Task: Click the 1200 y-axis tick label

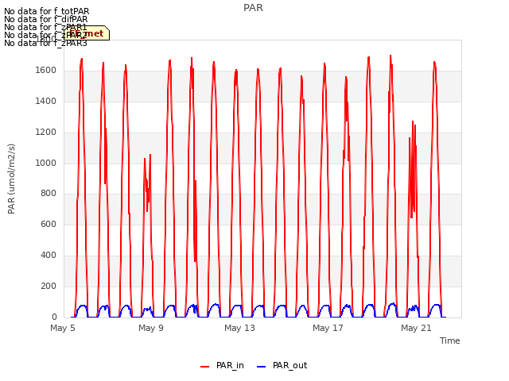Action: click(x=46, y=133)
